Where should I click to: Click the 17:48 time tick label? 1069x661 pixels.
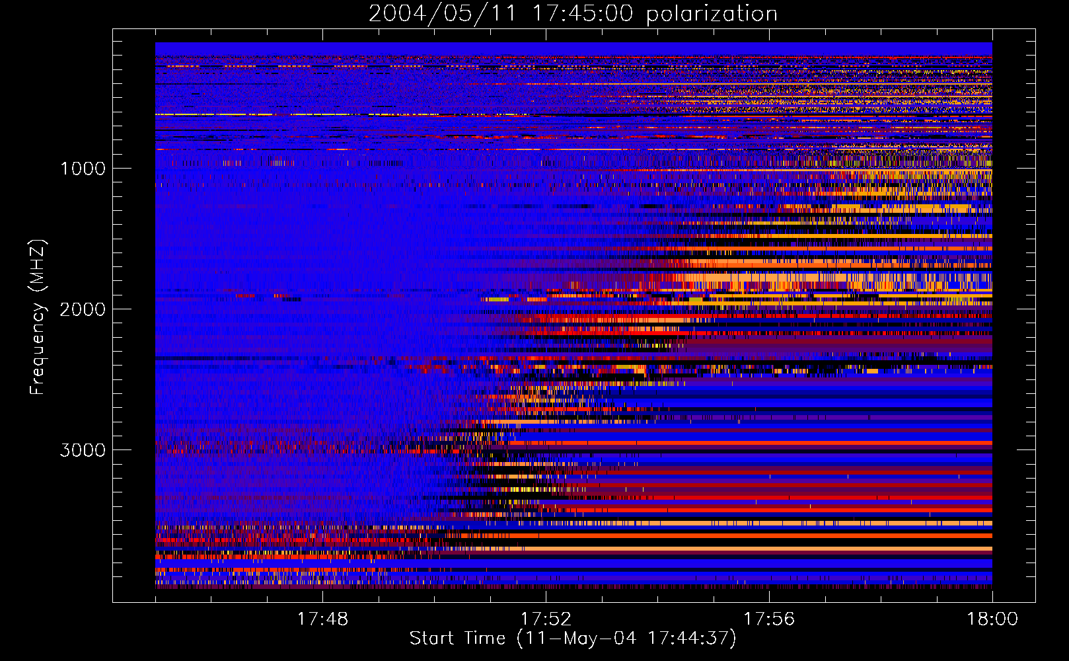[x=322, y=619]
